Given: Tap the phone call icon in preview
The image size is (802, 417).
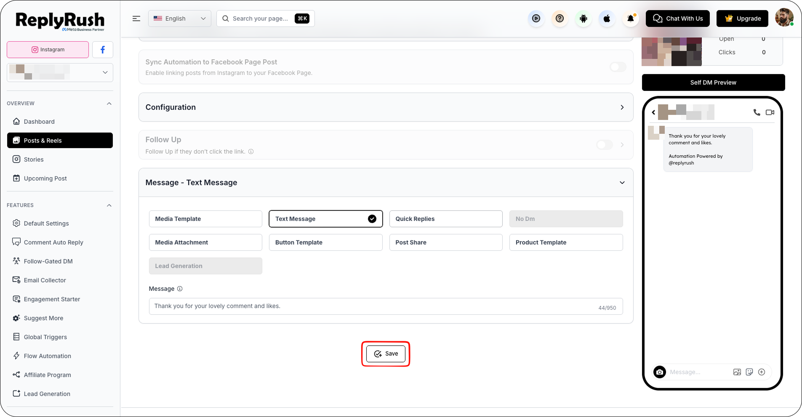Looking at the screenshot, I should click(757, 112).
